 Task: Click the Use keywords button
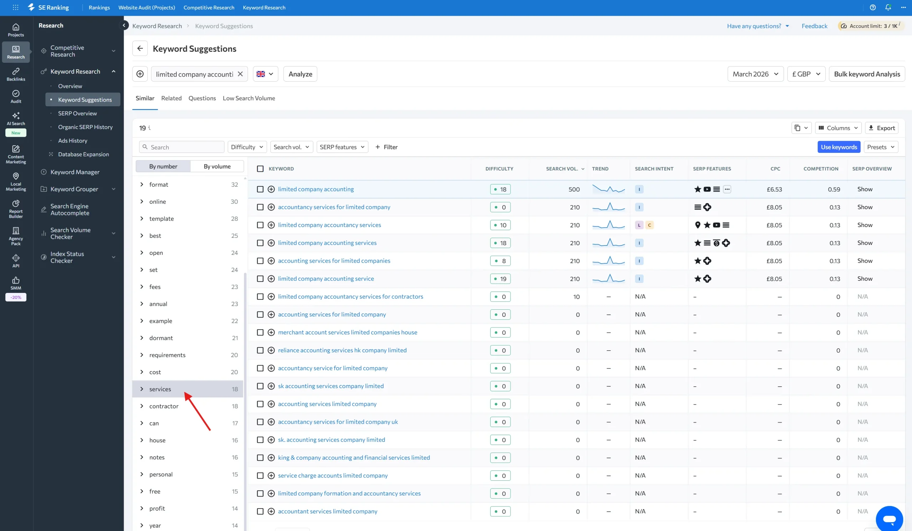(x=839, y=147)
